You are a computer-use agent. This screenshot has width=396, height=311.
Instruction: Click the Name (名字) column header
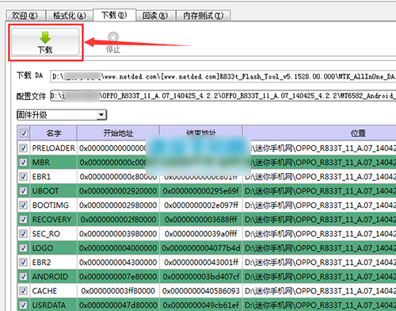click(x=54, y=132)
